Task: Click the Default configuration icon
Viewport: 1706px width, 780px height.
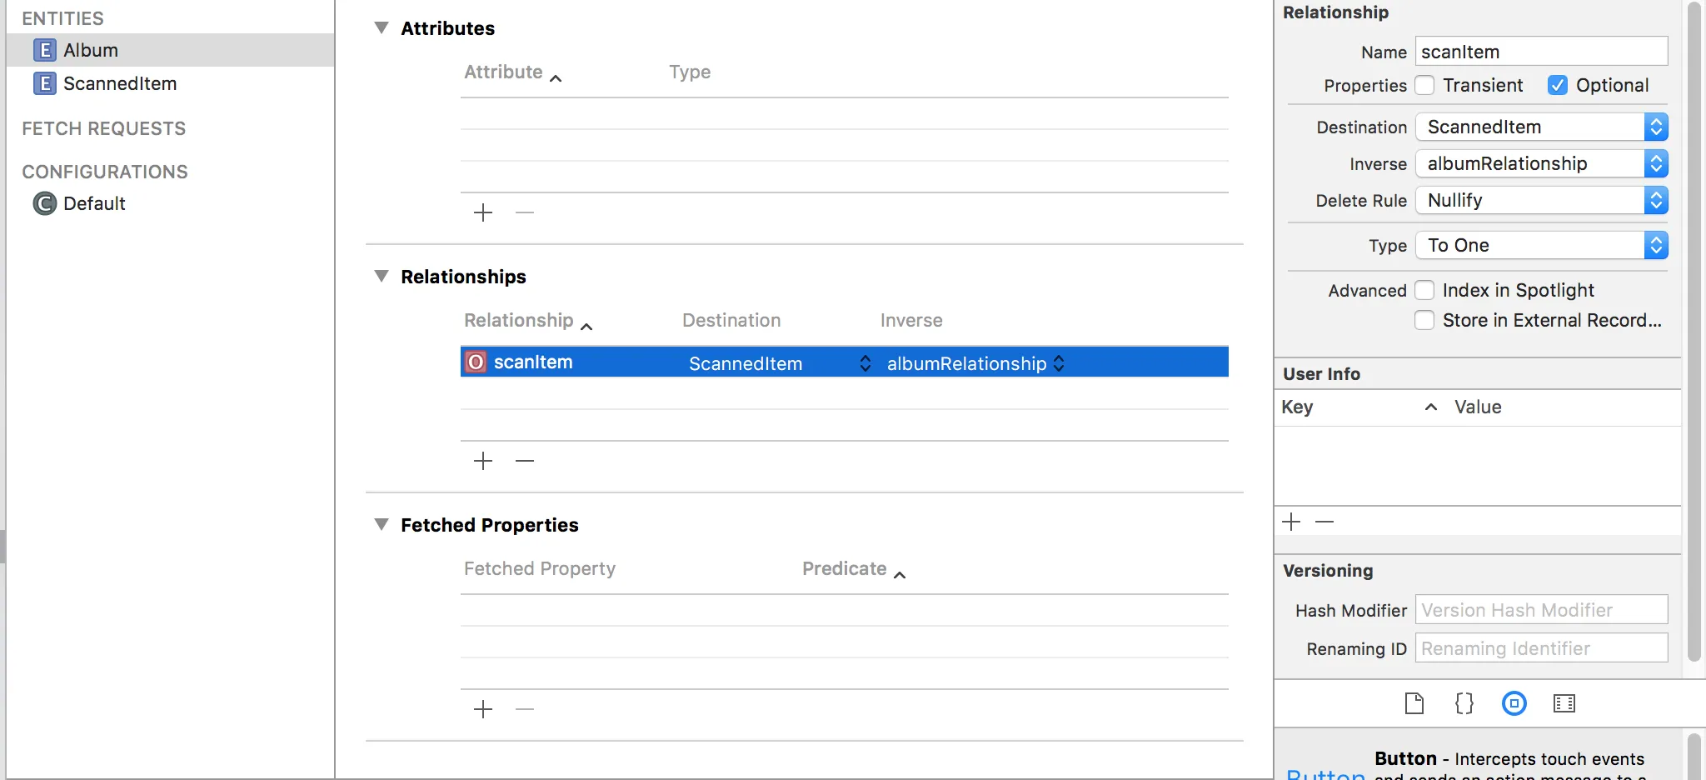Action: tap(44, 203)
